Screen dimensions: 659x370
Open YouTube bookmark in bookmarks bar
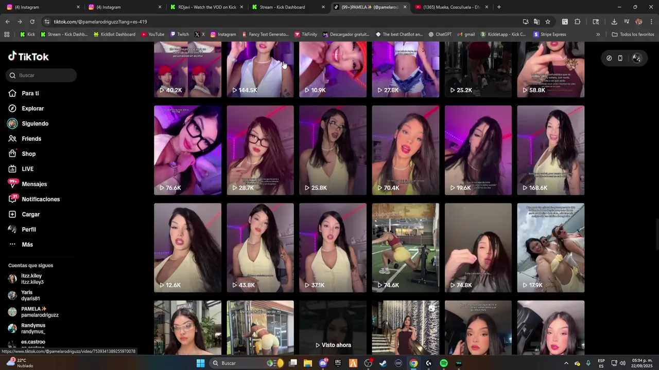coord(152,34)
